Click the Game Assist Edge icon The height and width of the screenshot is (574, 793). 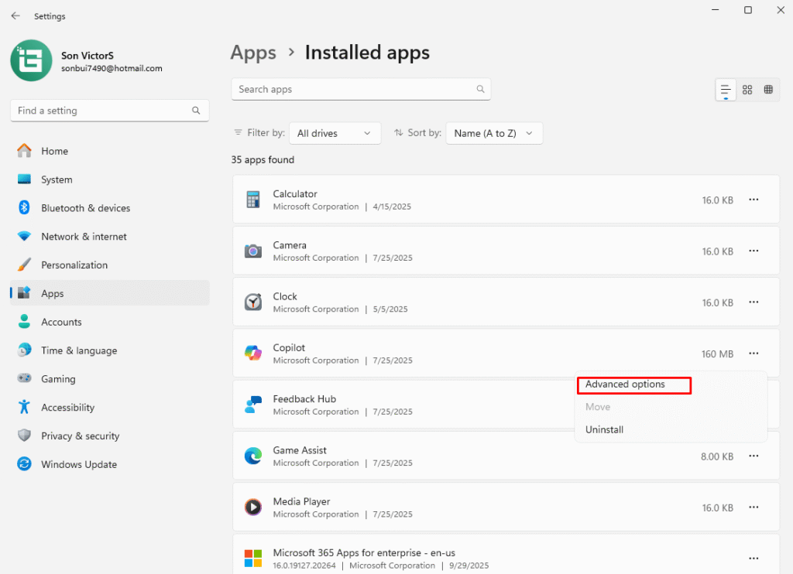click(253, 456)
